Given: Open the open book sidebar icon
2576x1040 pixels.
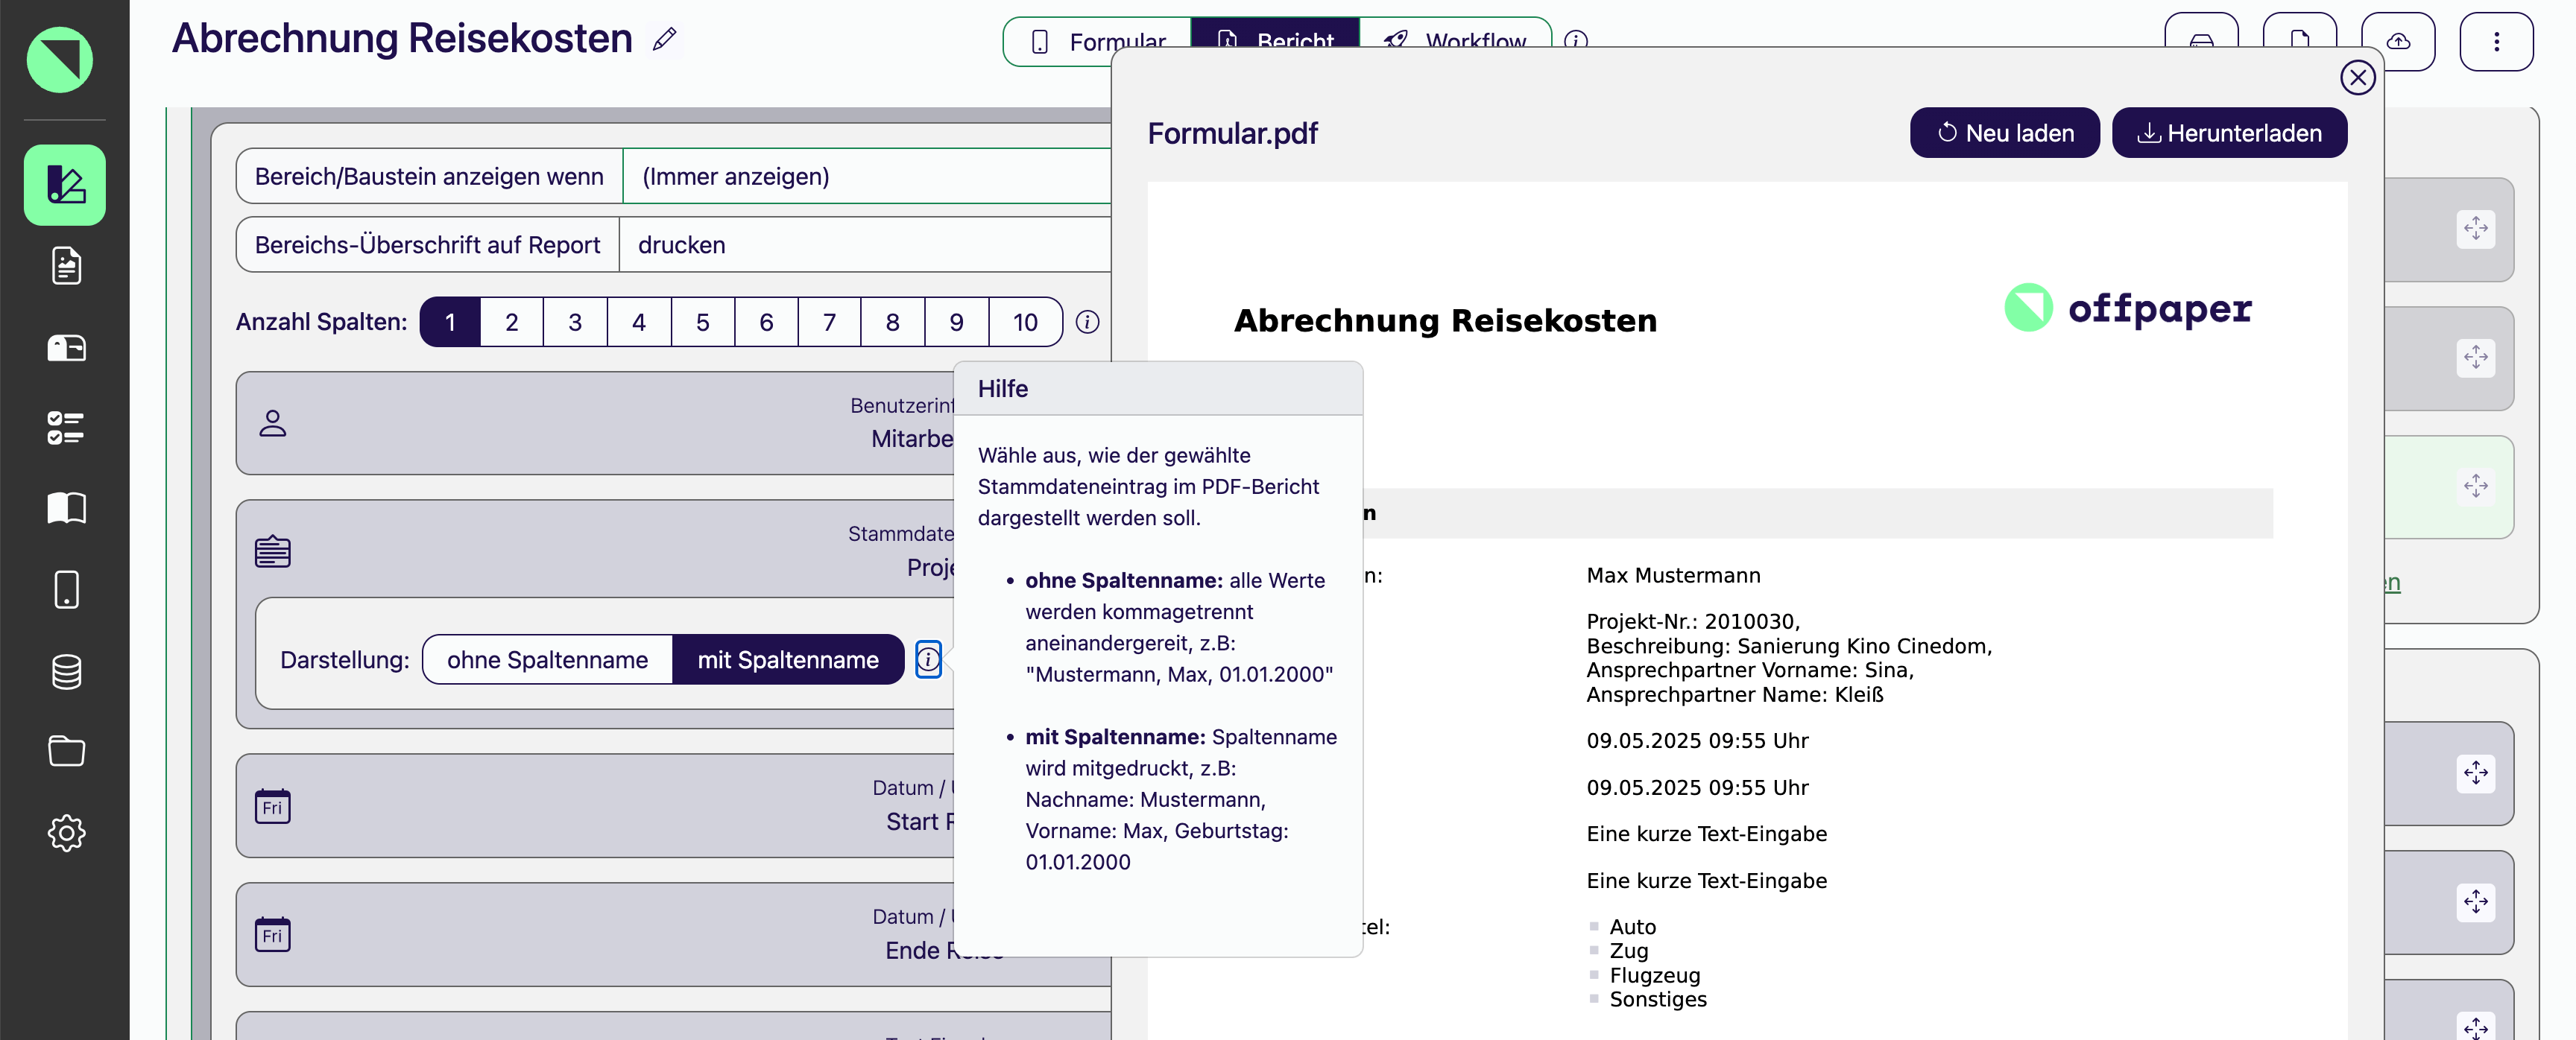Looking at the screenshot, I should [66, 509].
